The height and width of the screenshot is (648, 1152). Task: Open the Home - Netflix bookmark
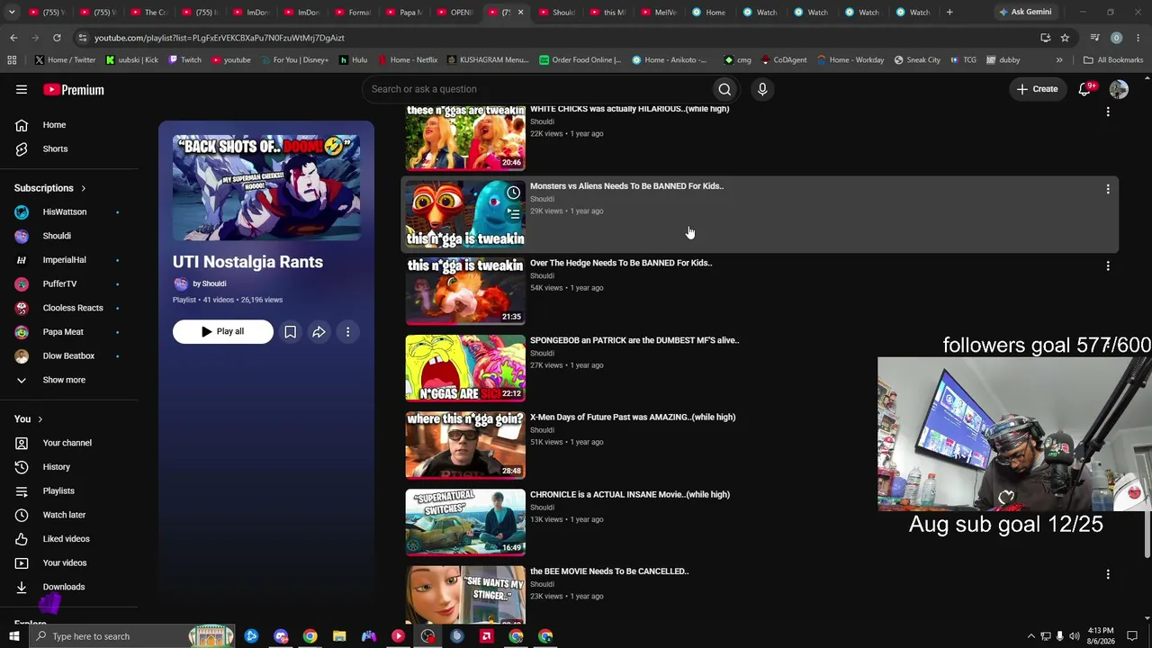pos(408,60)
